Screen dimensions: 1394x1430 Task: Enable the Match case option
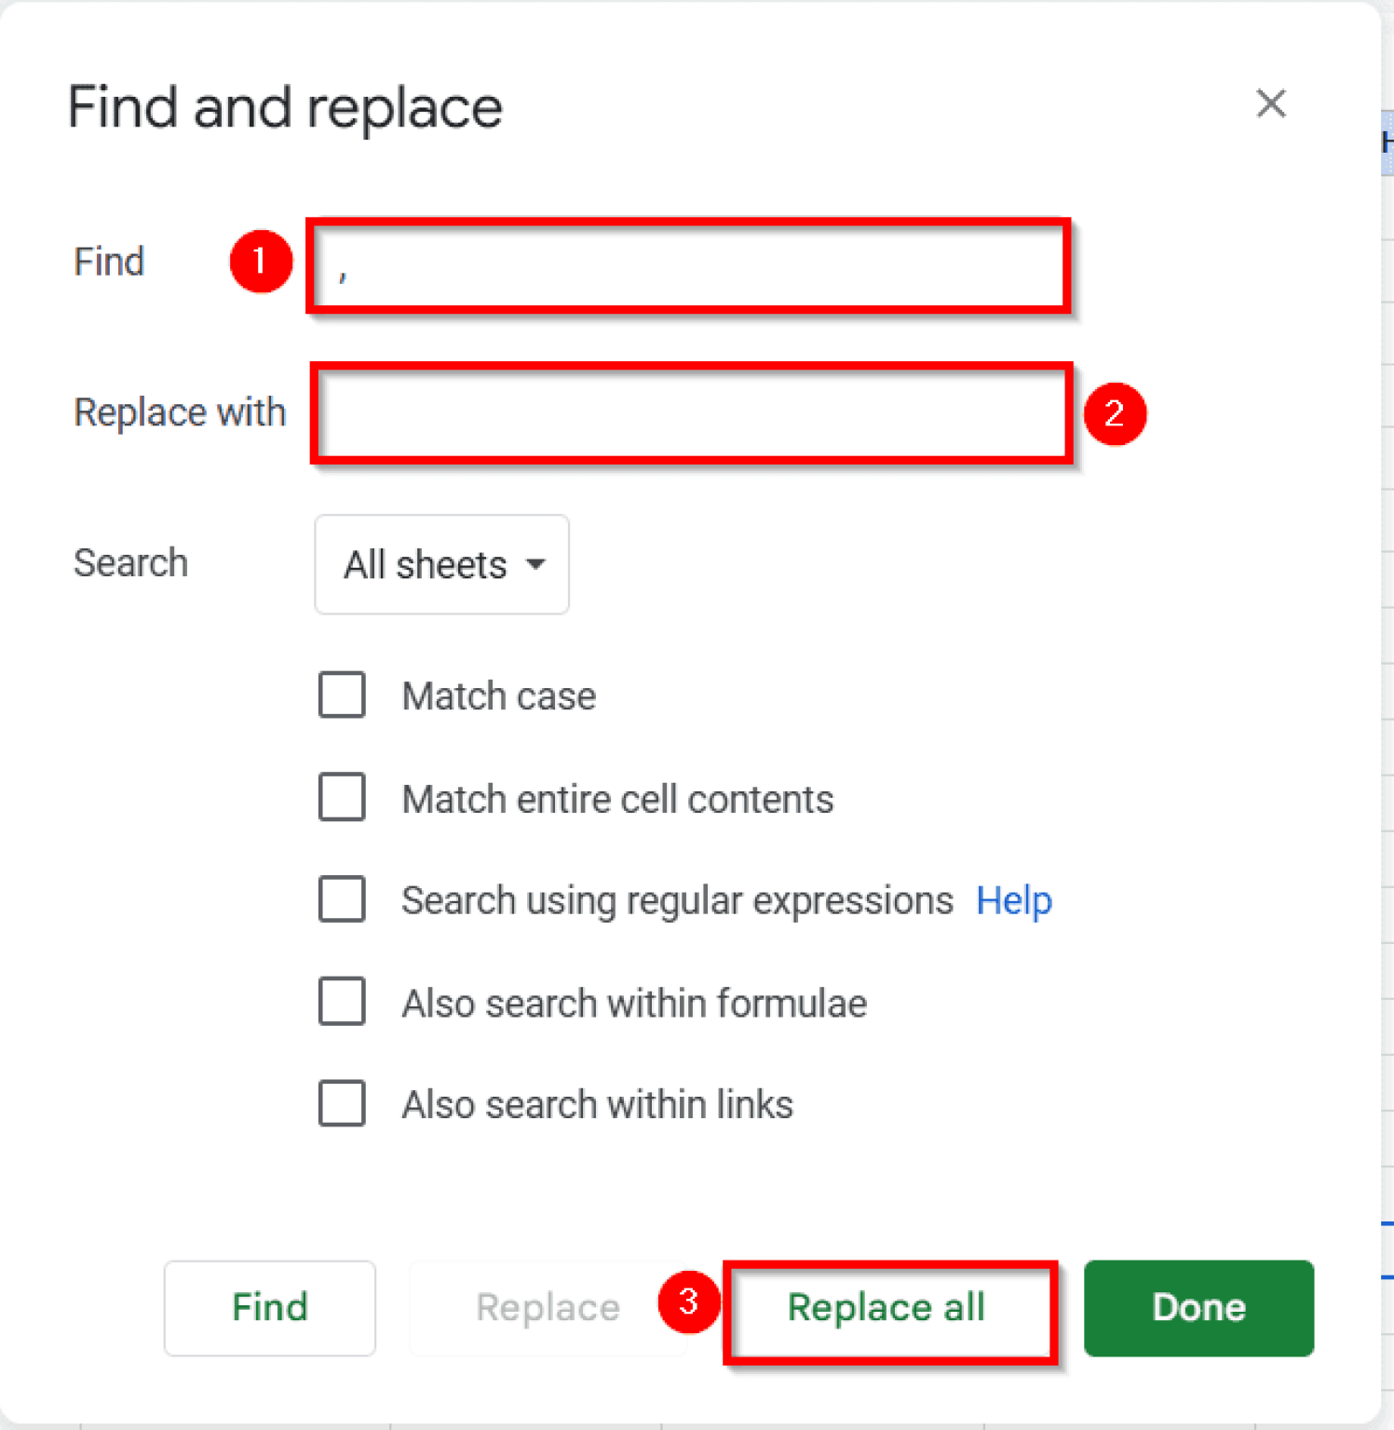pos(342,695)
